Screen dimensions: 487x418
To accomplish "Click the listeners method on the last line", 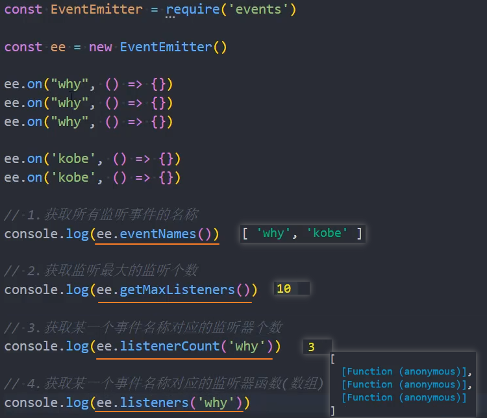I will coord(154,402).
